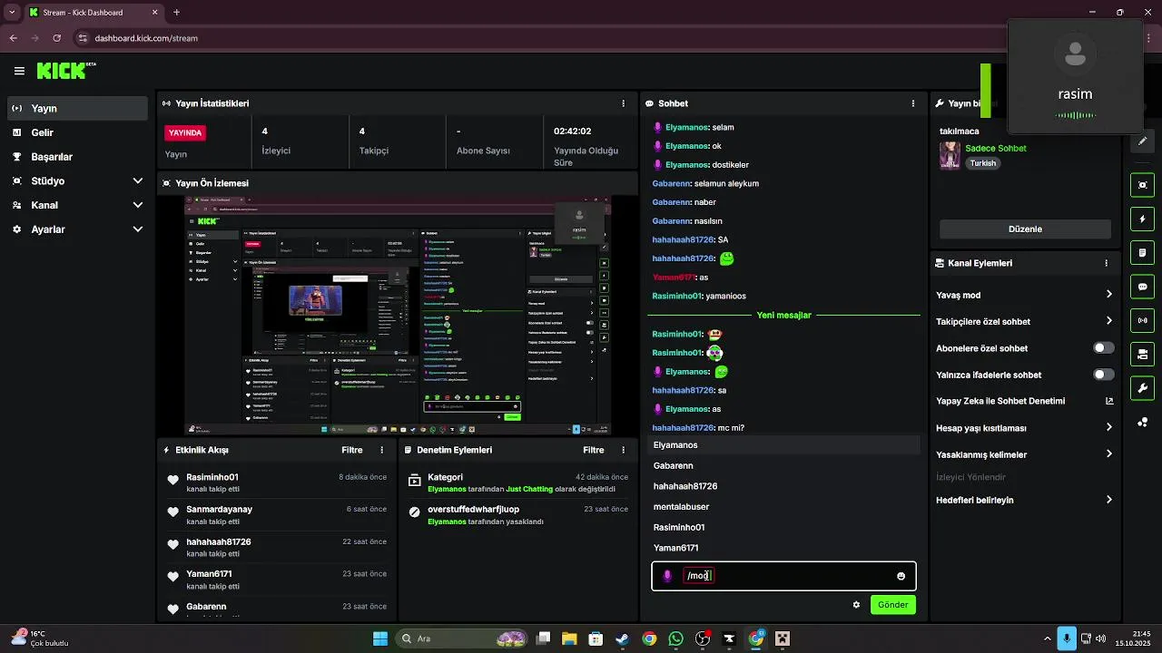The width and height of the screenshot is (1162, 653).
Task: Open the Etkinlik Akışı panel options menu
Action: [x=381, y=450]
